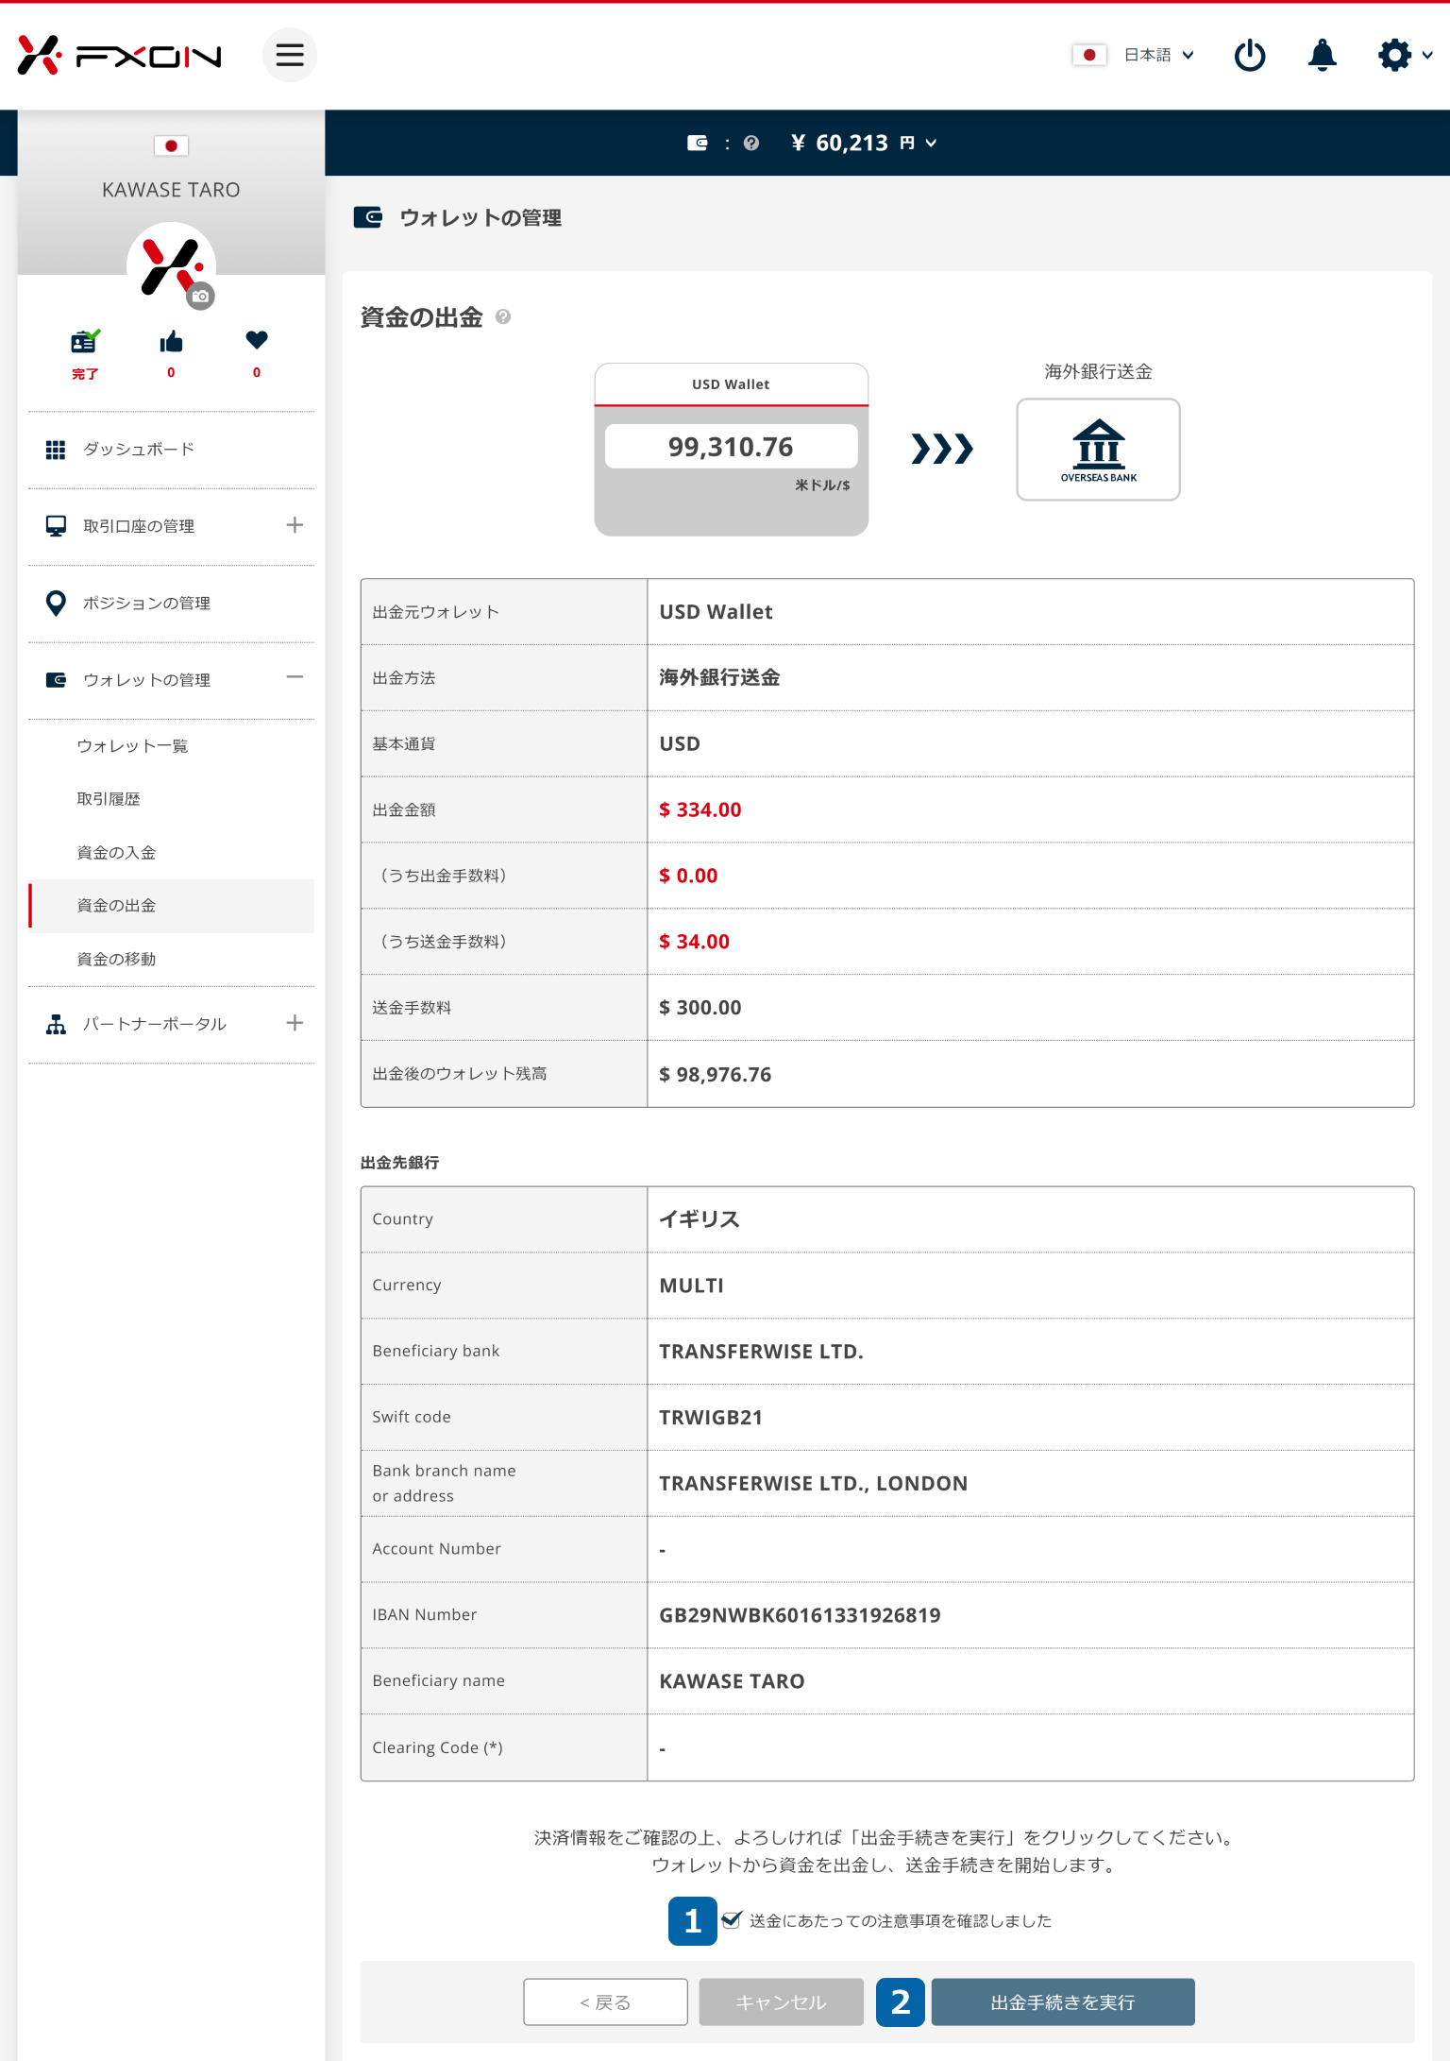Click the 99,310.76 wallet balance
Screen dimensions: 1450x2061
coord(732,447)
